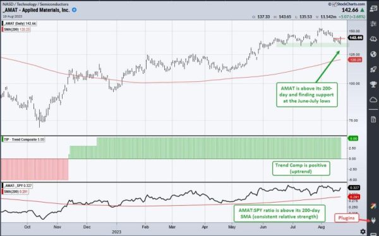This screenshot has height=236, width=379.
Task: Expand the _AMAT:_SPY ratio legend
Action: point(17,186)
